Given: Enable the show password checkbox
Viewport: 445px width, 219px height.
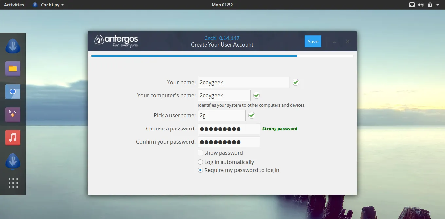Looking at the screenshot, I should (x=200, y=153).
